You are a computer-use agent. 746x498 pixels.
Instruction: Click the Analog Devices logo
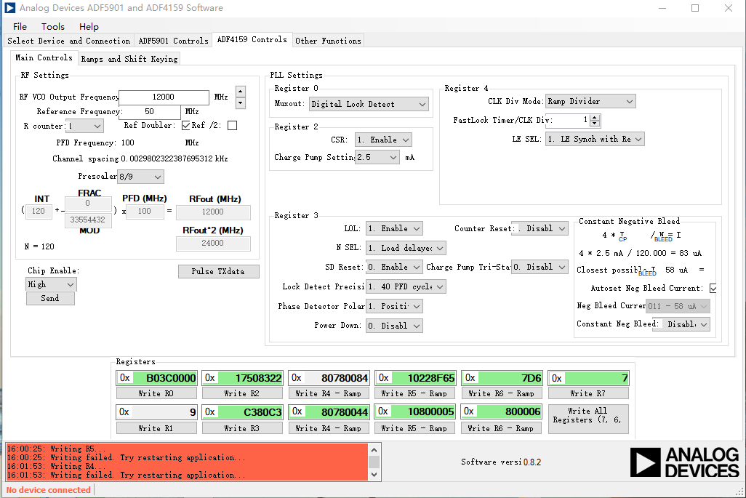684,462
